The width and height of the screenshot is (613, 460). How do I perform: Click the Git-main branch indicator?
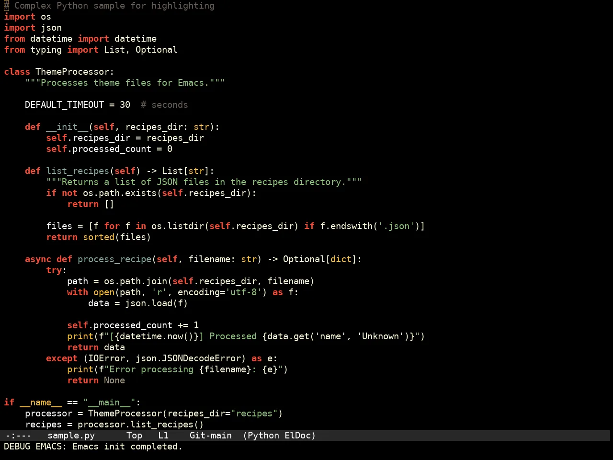pyautogui.click(x=211, y=436)
